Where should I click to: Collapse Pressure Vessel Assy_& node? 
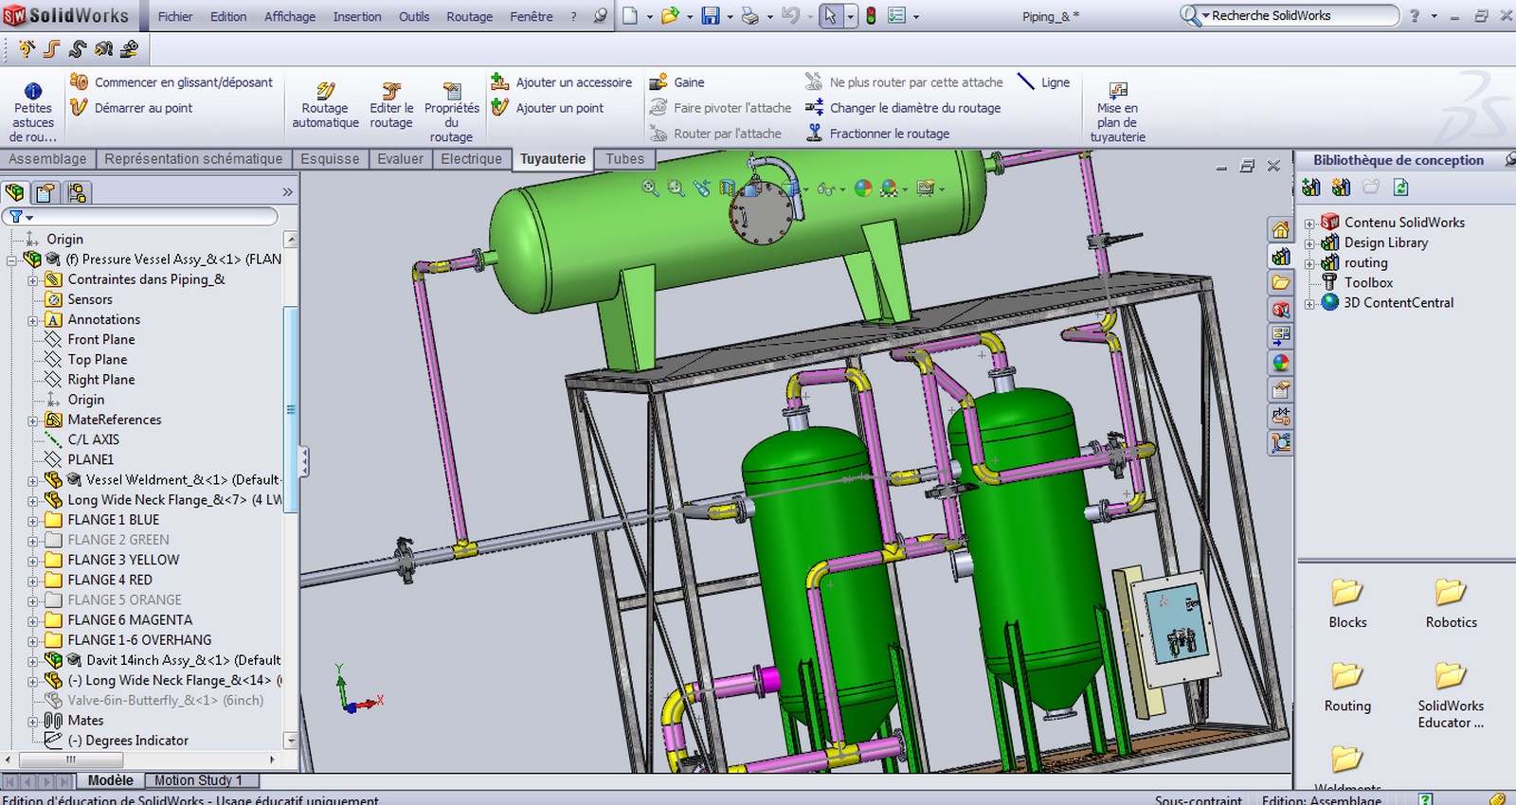pyautogui.click(x=11, y=259)
